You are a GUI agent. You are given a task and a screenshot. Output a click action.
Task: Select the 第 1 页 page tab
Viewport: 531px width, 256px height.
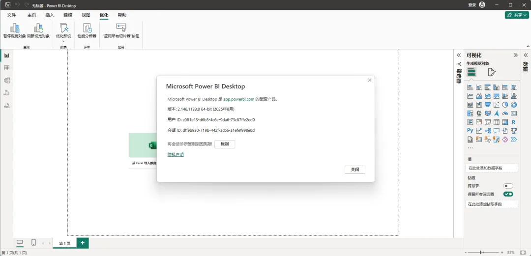[x=65, y=243]
